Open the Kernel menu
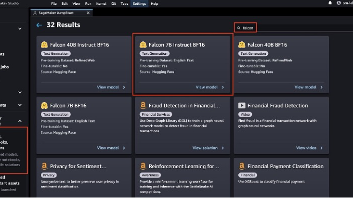353x198 pixels. pyautogui.click(x=101, y=4)
